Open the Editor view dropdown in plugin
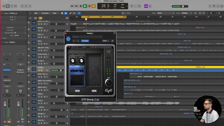This screenshot has height=126, width=224. (x=106, y=41)
